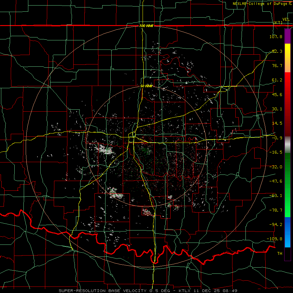Click the NEXLAB-College of DuPage label
The height and width of the screenshot is (293, 293).
click(x=260, y=4)
